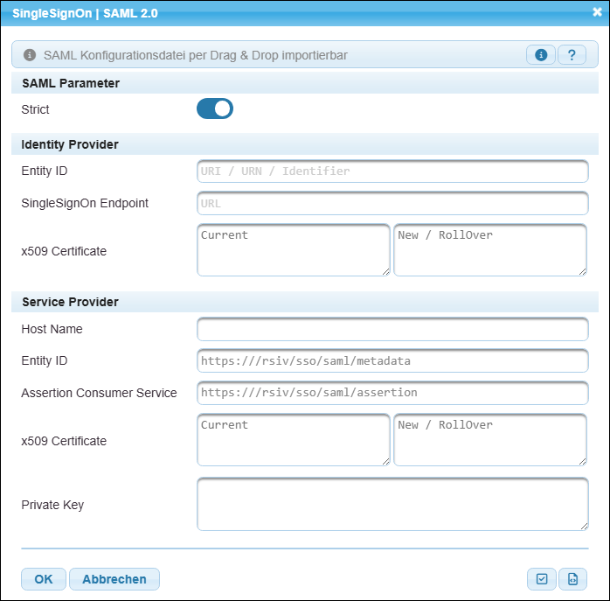This screenshot has height=601, width=610.
Task: Close the SingleSignOn dialog with X
Action: pos(597,13)
